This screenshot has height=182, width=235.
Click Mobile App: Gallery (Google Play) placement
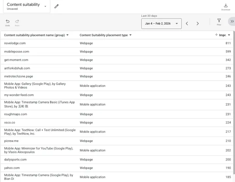point(35,86)
